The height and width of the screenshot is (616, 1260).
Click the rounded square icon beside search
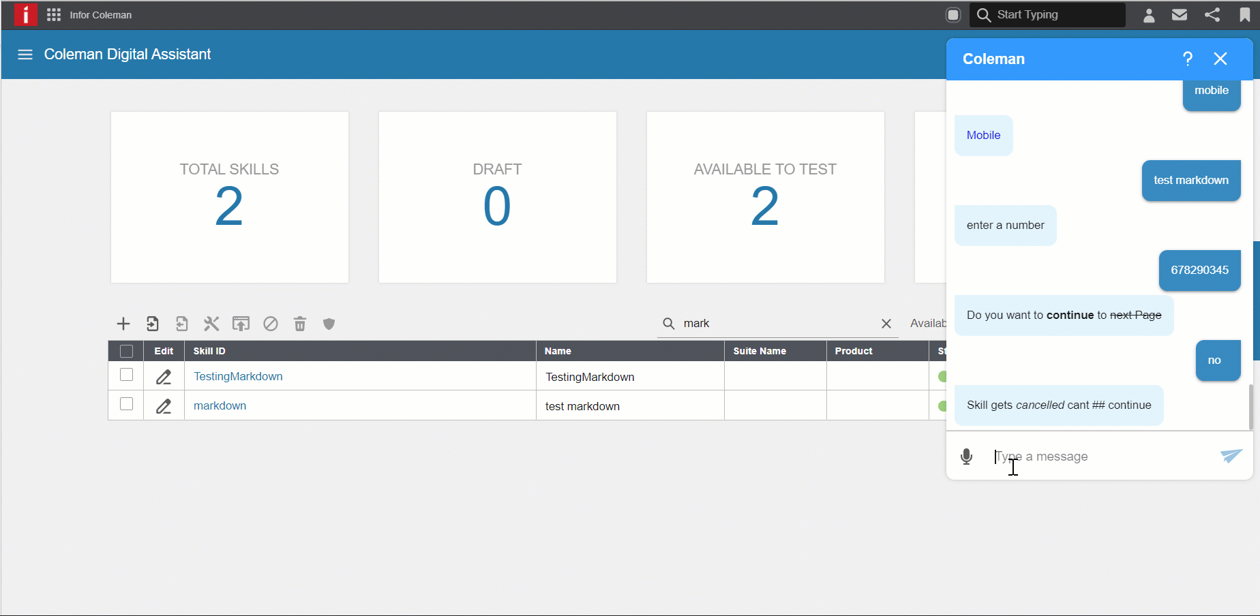pos(953,15)
